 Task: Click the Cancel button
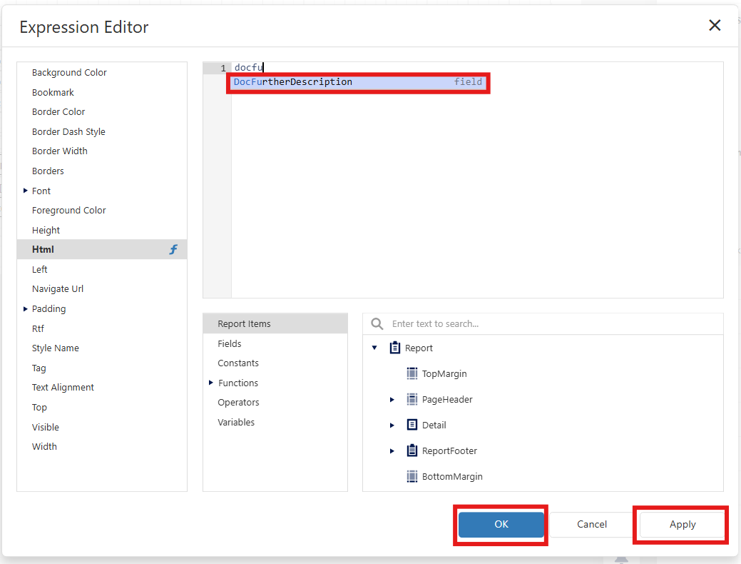[x=592, y=524]
